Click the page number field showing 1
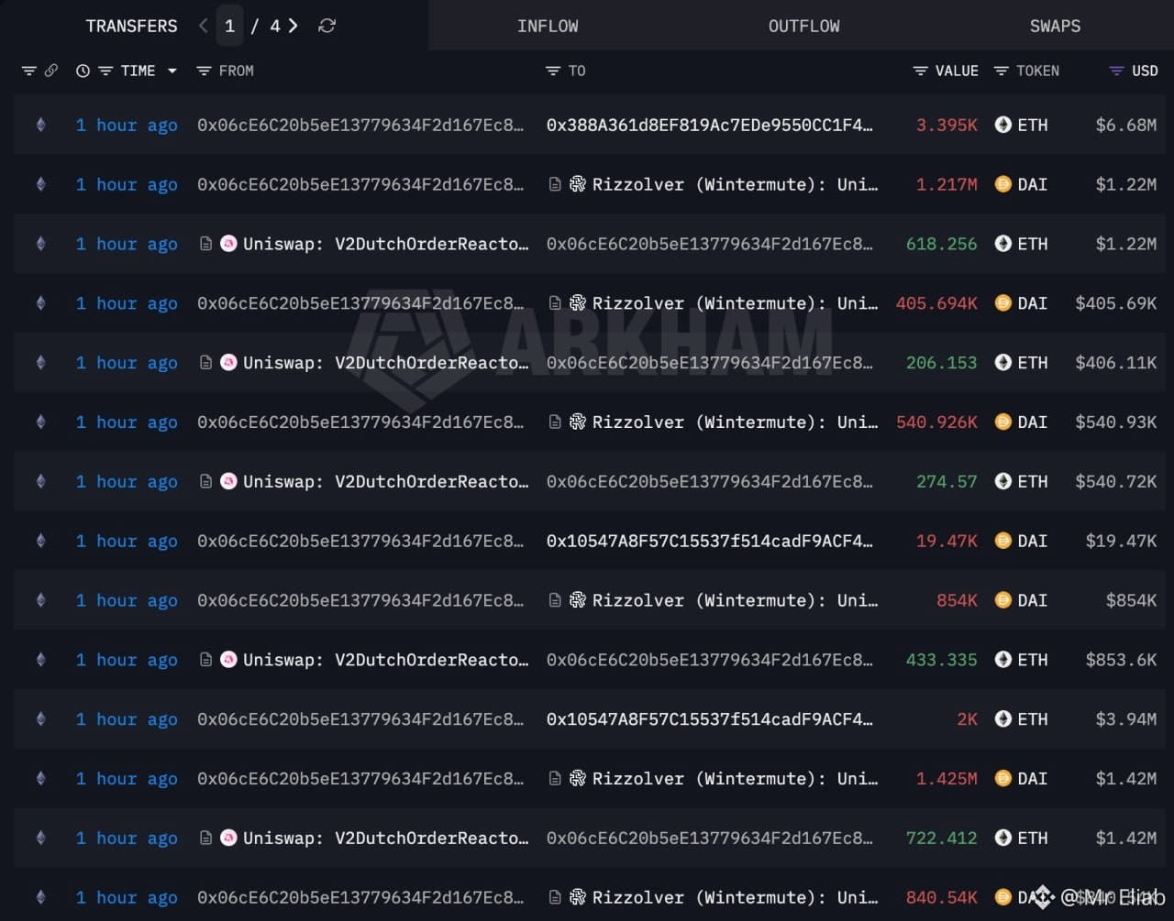The width and height of the screenshot is (1174, 921). tap(230, 26)
